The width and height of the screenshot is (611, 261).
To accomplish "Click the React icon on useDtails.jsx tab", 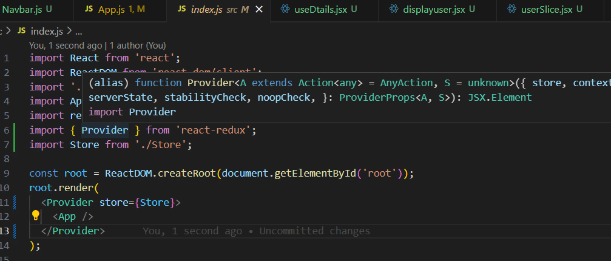I will (285, 9).
